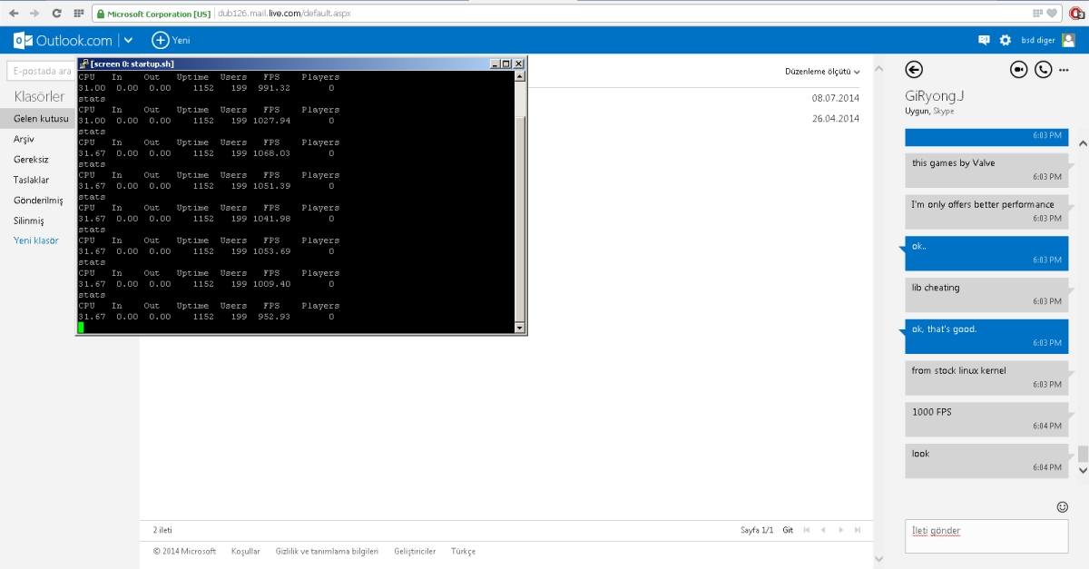Click the PuTTY terminal window title icon
The width and height of the screenshot is (1089, 569).
(83, 64)
